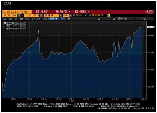Edit the SSCRCAA LX Equity ticker field

coord(17,12)
